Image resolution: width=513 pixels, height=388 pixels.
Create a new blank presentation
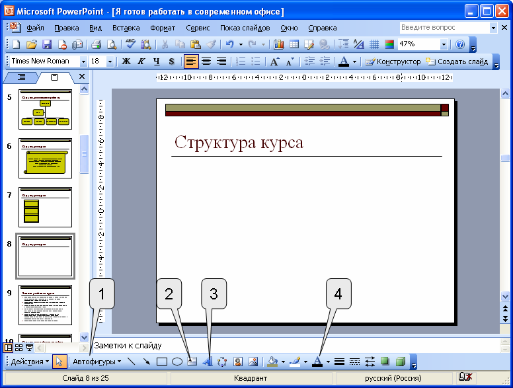[16, 44]
